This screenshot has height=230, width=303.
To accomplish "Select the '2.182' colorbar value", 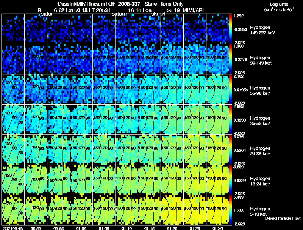I will click(x=239, y=76).
